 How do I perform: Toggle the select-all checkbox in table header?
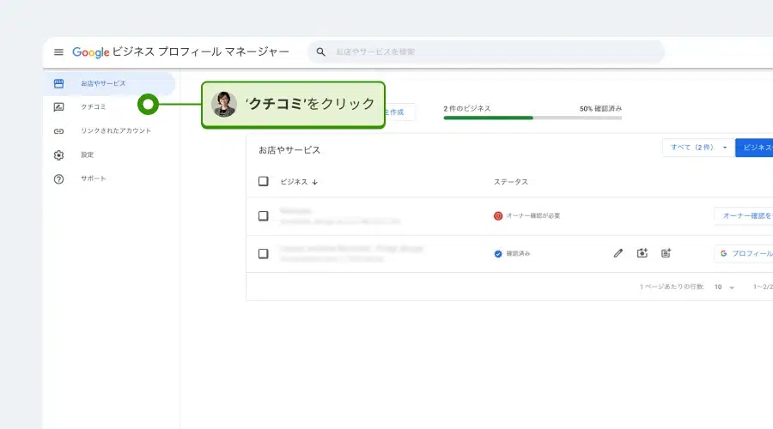point(264,181)
